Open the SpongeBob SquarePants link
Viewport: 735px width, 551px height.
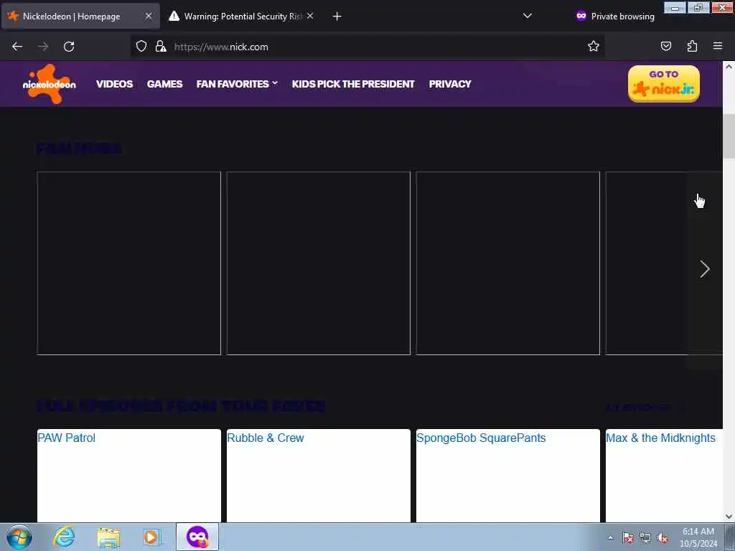[x=481, y=438]
